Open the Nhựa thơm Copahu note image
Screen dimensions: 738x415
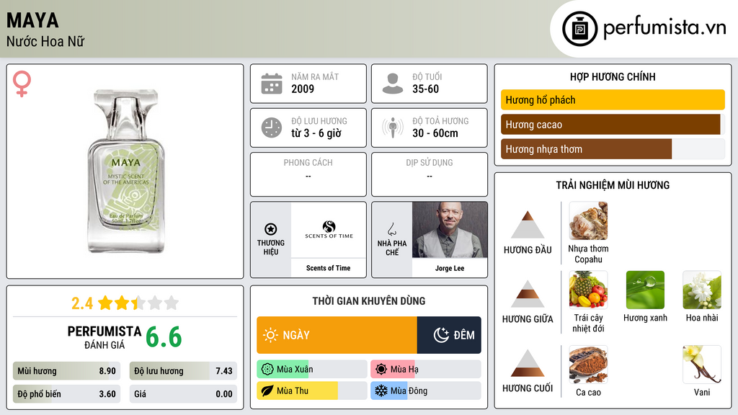588,220
